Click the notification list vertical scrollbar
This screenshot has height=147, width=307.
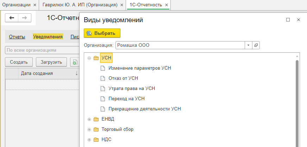point(297,102)
